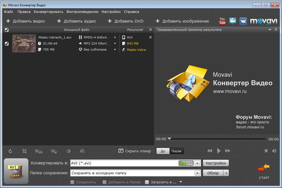Toggle the player fullscreen icon
Screen dimensions: 282x188
point(266,151)
